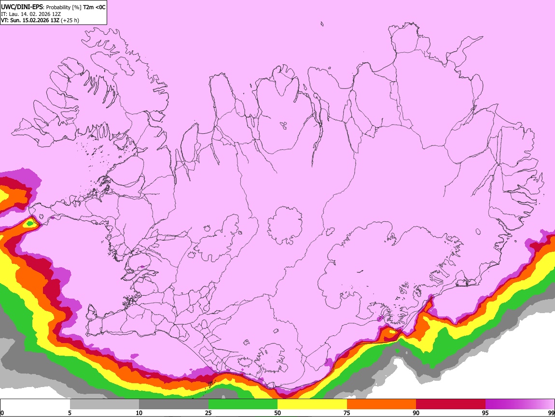Click the legend value '10'
555x417 pixels.
click(x=139, y=413)
